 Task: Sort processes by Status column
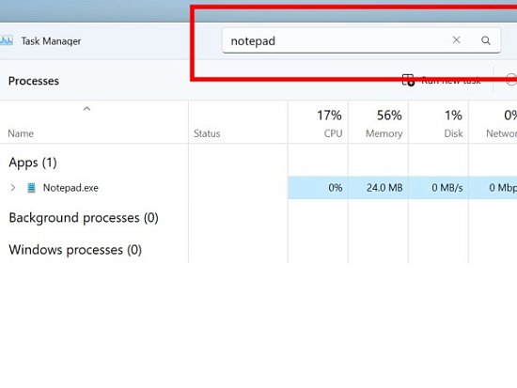coord(207,133)
